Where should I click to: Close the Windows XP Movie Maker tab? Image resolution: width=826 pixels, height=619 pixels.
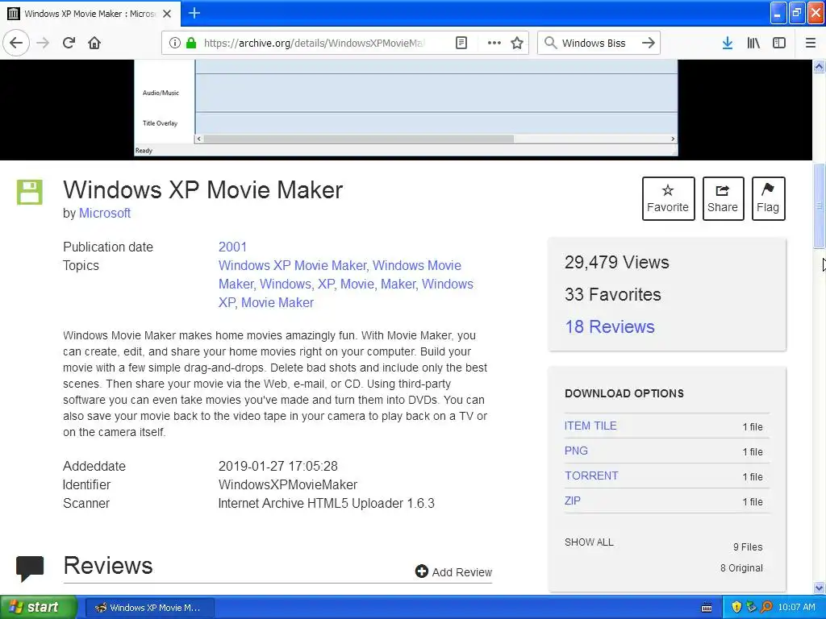point(167,14)
